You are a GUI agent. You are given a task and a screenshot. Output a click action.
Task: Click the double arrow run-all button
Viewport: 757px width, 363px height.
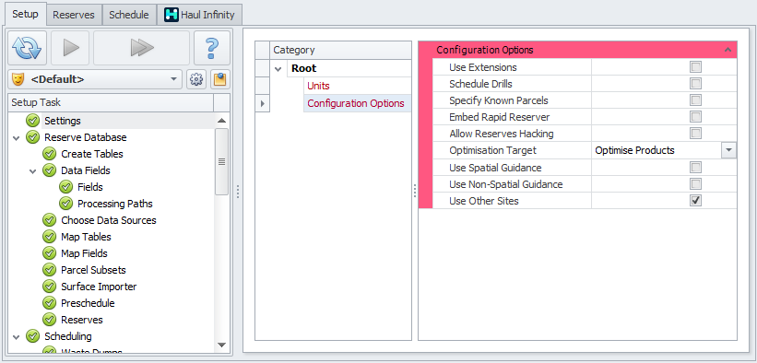[141, 48]
